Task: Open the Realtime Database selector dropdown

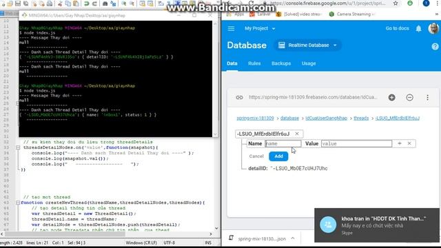Action: click(308, 45)
